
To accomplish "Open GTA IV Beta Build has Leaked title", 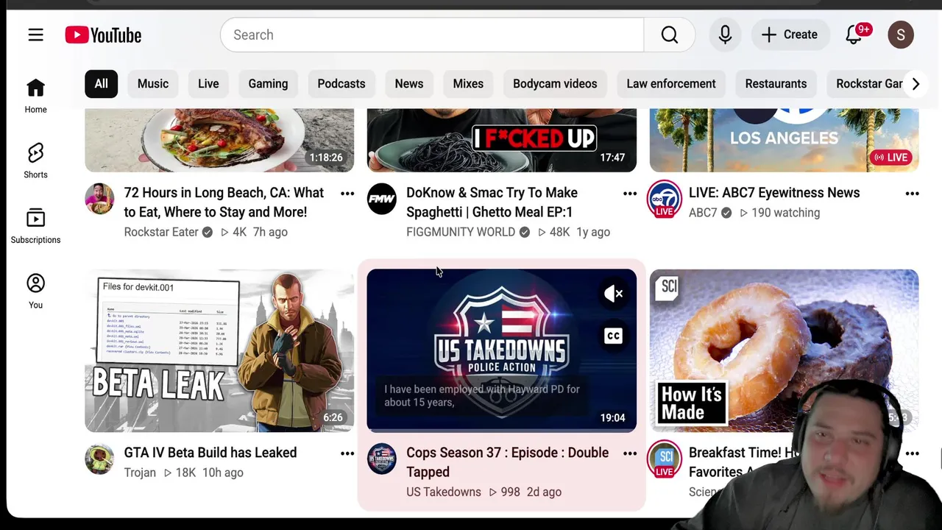I will point(210,453).
